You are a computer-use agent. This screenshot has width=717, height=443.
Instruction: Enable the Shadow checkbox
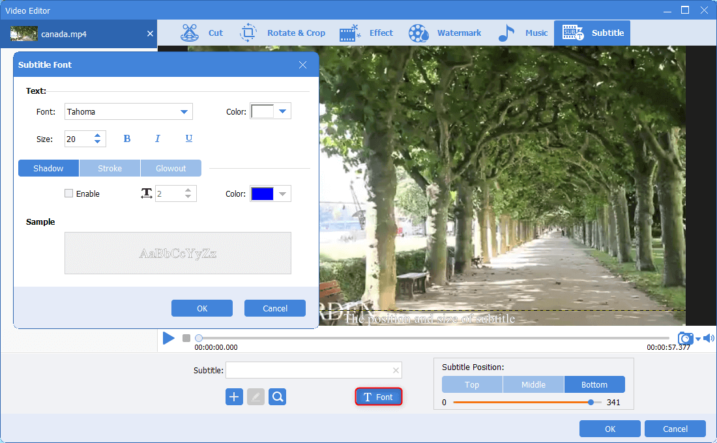(69, 193)
